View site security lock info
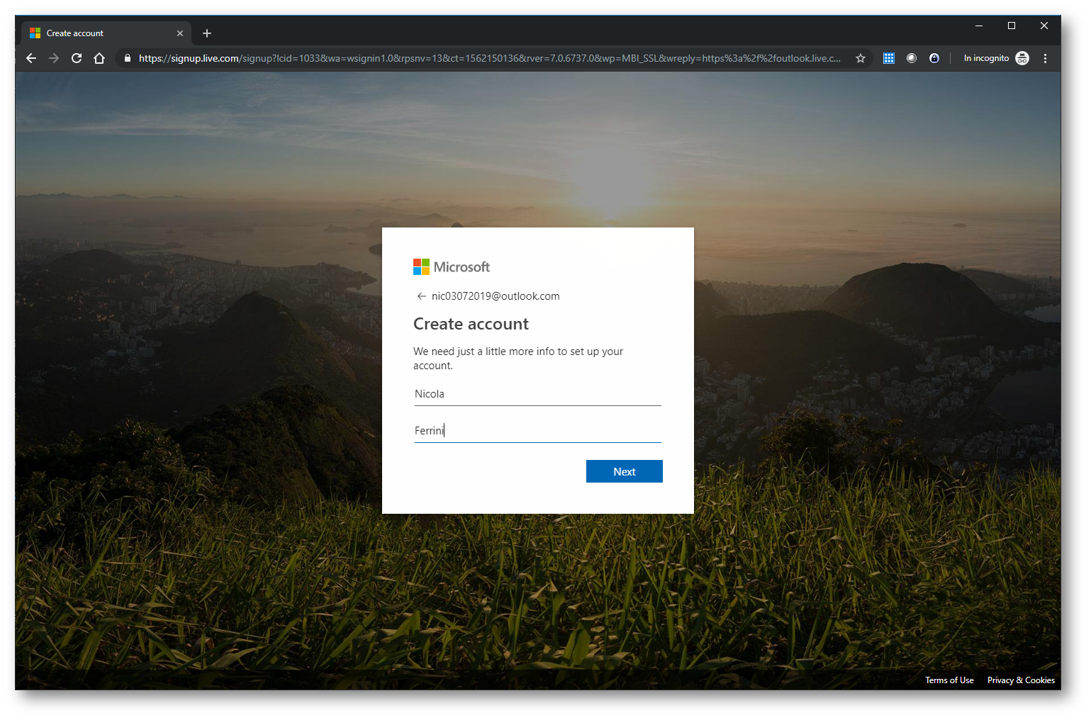1091x720 pixels. pos(128,58)
